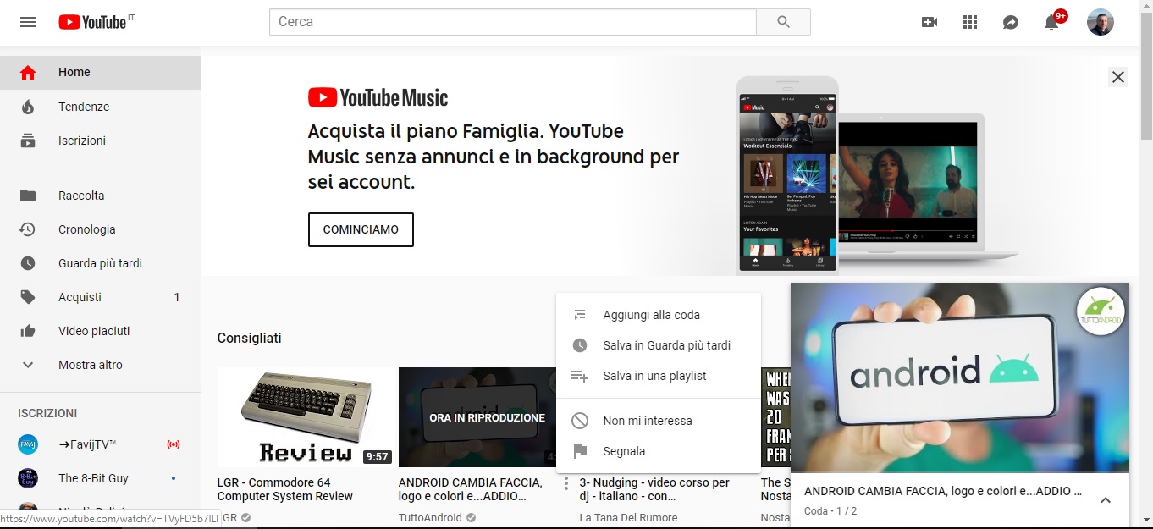Open the Home sidebar link

(x=100, y=73)
